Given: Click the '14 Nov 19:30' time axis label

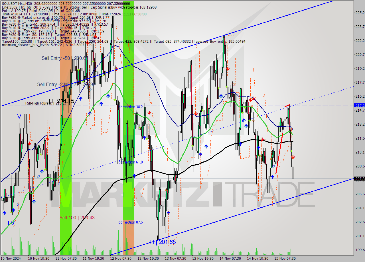Looking at the screenshot, I should 257,258.
